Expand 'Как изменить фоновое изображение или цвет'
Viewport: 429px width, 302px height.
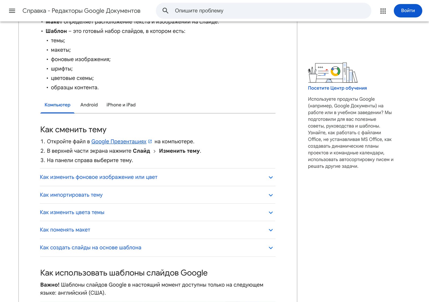tap(157, 177)
